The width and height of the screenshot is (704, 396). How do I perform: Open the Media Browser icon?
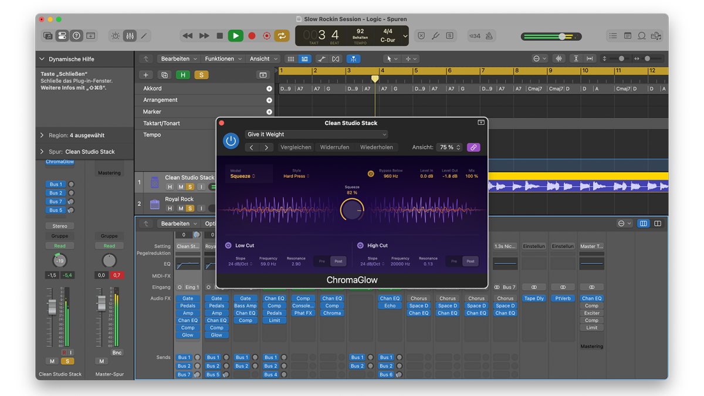[x=656, y=36]
